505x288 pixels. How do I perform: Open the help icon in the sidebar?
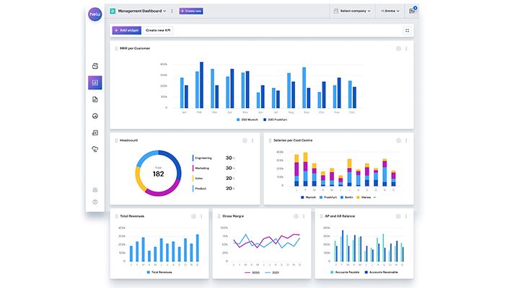[x=95, y=202]
